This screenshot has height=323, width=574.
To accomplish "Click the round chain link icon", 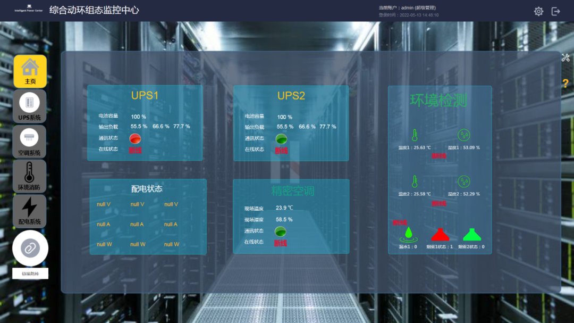I will pos(30,248).
